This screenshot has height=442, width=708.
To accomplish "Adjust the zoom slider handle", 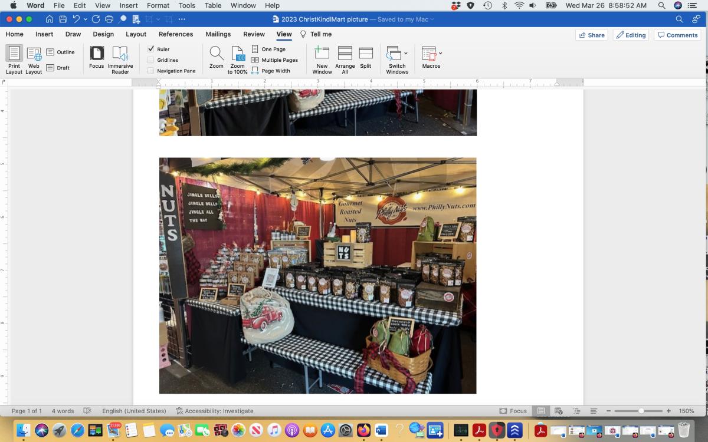I will tap(641, 411).
